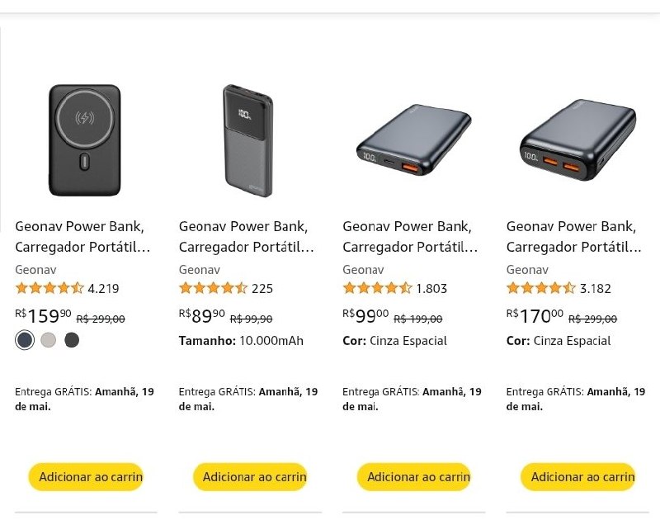Screen dimensions: 660x520
Task: Open star rating with 4.219 reviews
Action: click(49, 288)
